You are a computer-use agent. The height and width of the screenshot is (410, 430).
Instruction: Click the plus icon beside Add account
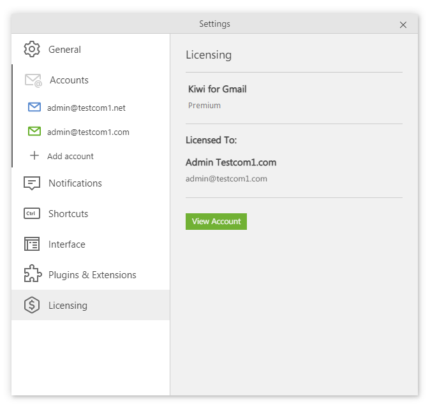click(x=34, y=156)
